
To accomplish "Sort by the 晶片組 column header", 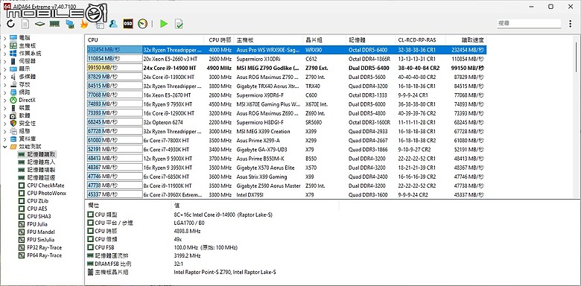I will point(325,40).
